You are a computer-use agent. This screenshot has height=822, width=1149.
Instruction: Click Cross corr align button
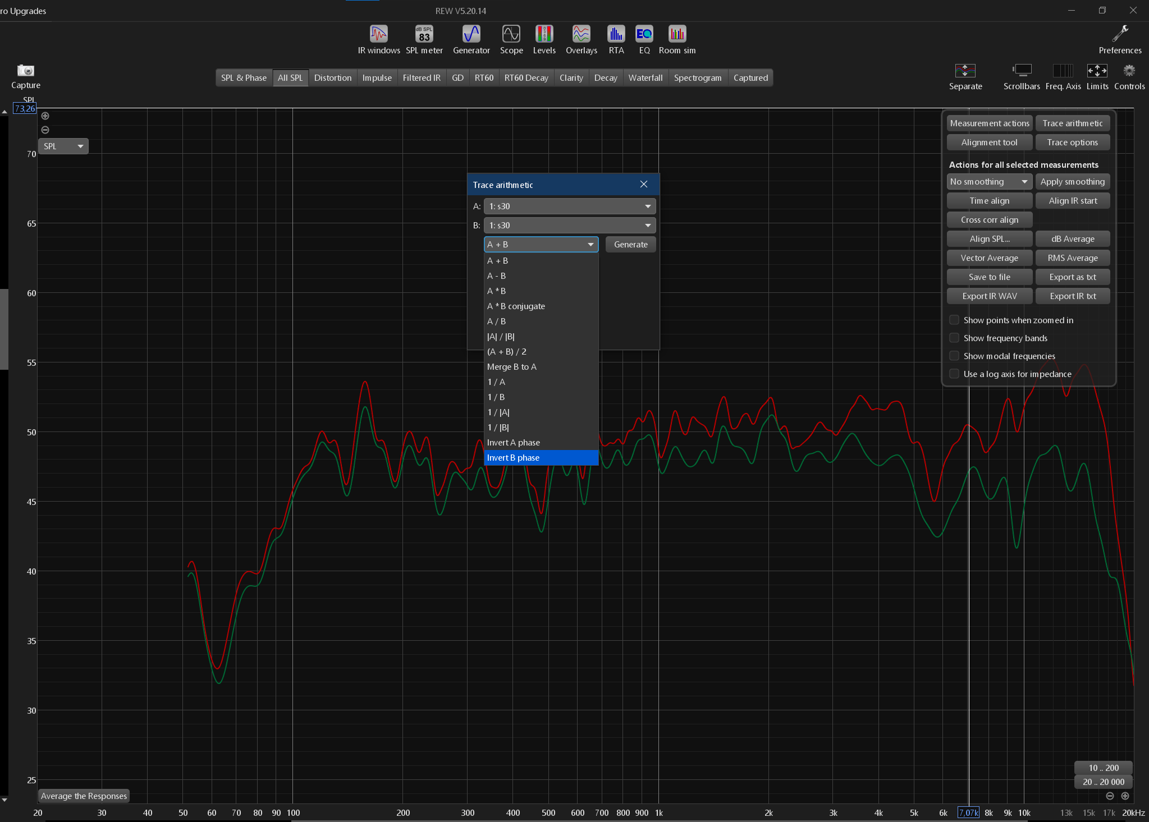pos(989,219)
